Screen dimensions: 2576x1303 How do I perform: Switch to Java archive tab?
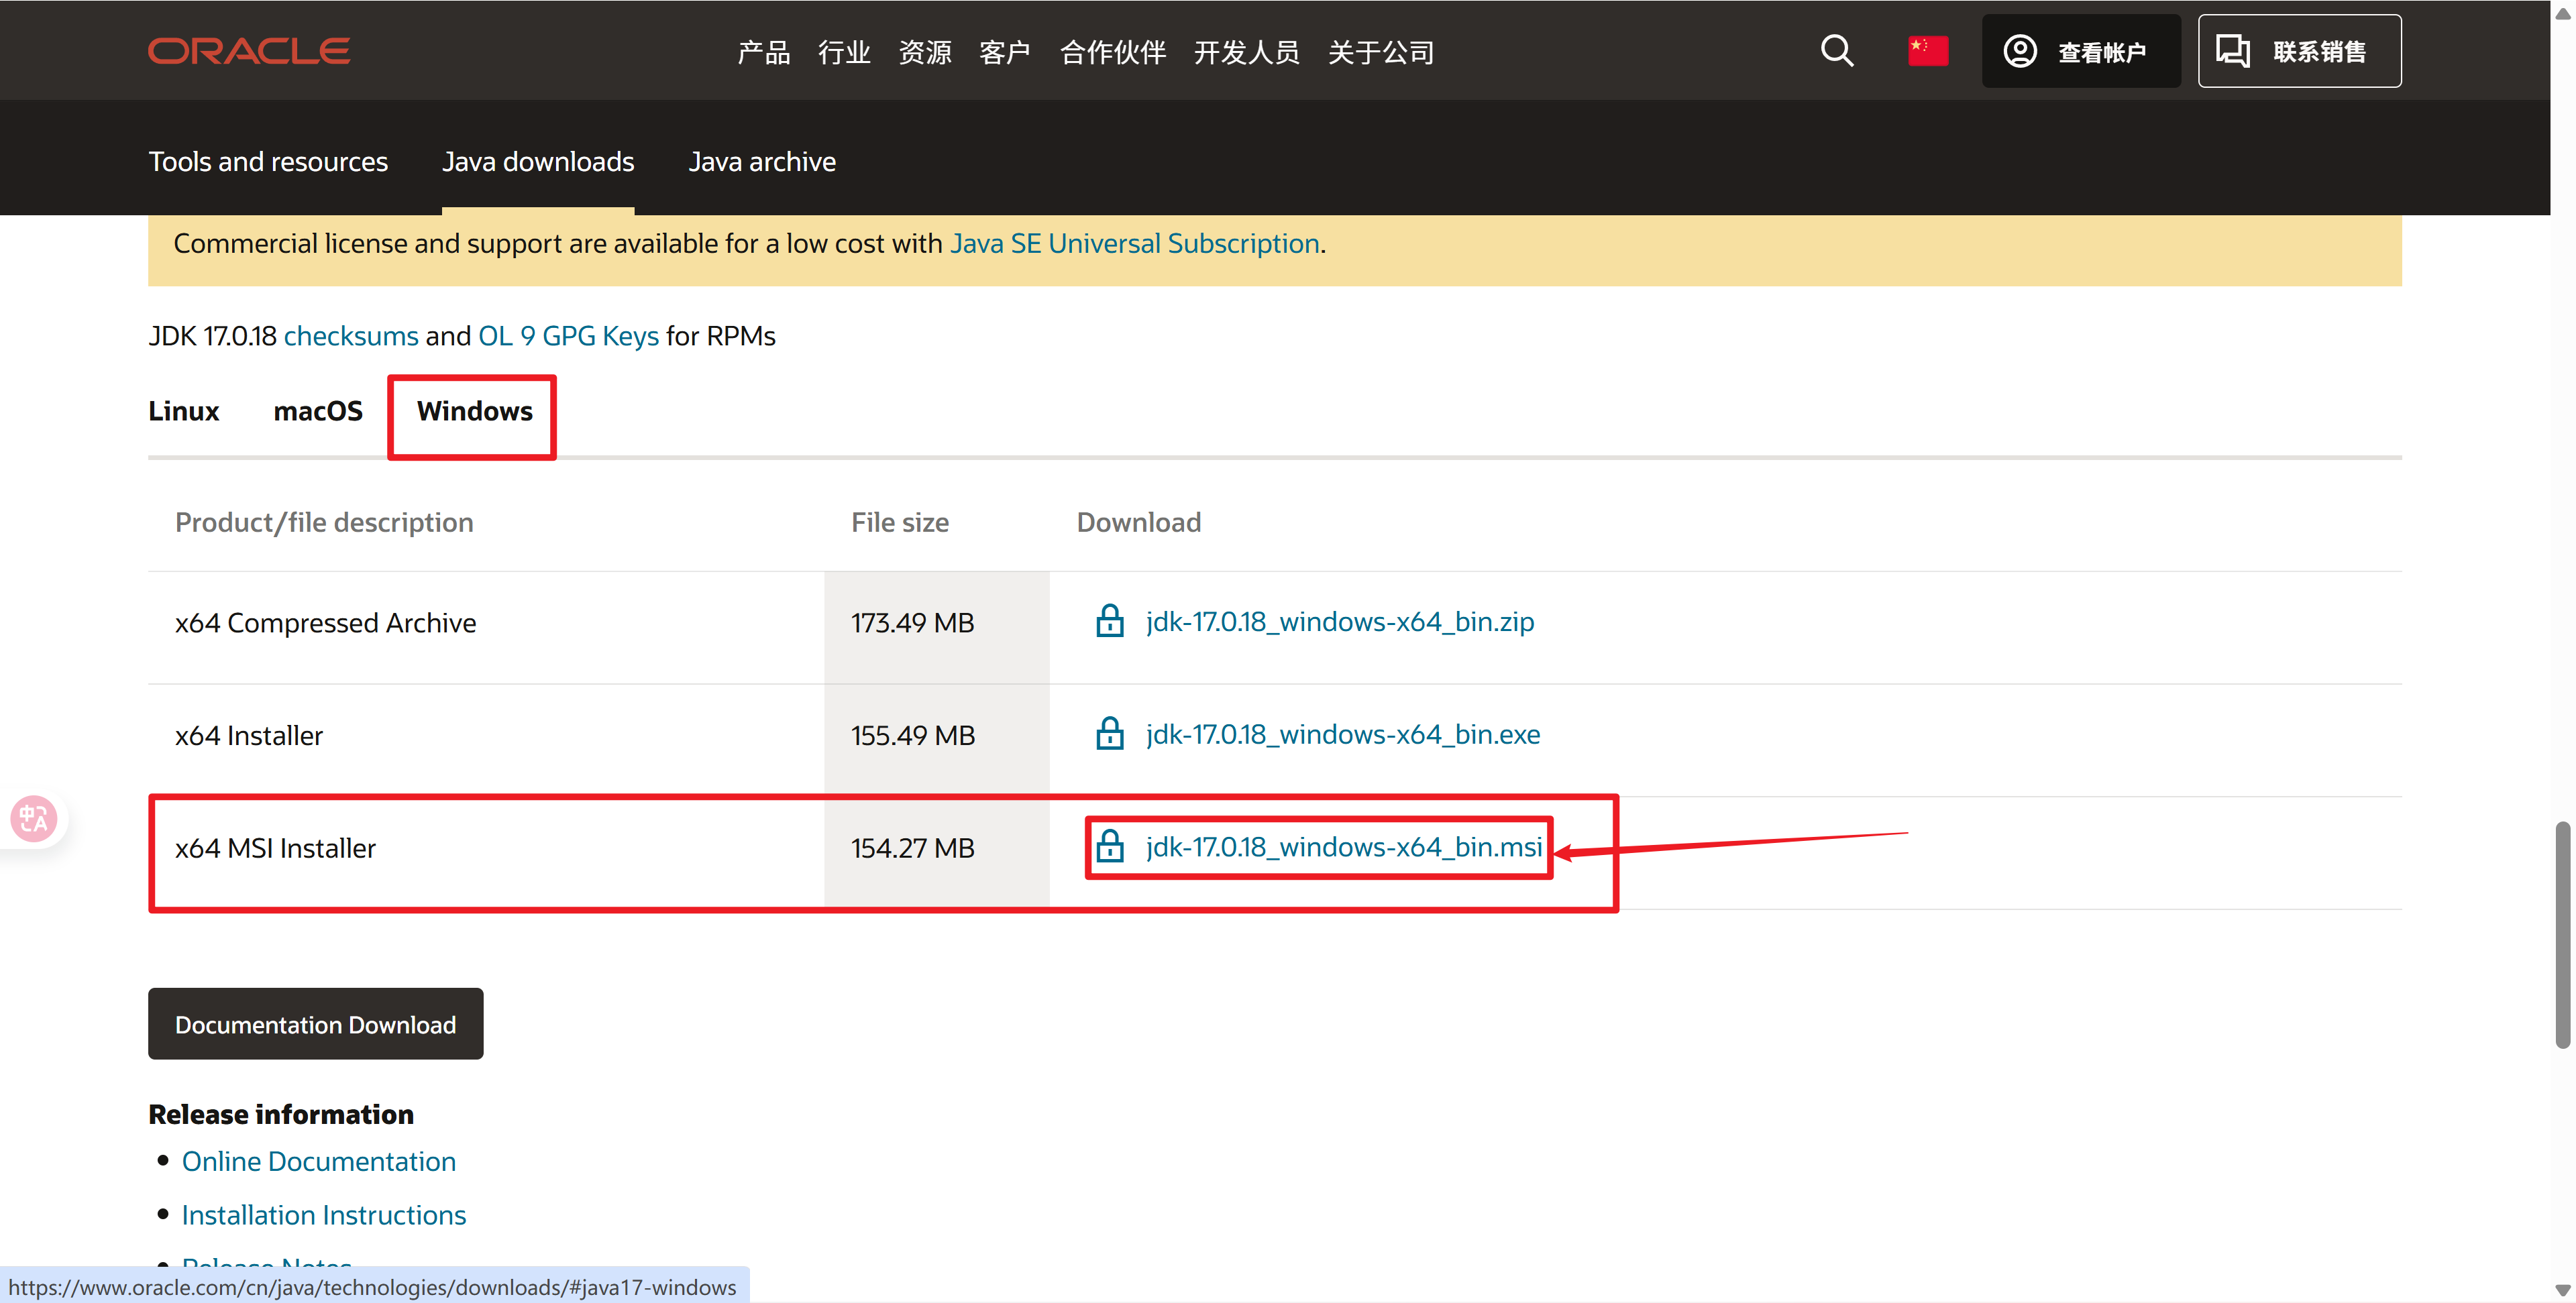pyautogui.click(x=762, y=161)
